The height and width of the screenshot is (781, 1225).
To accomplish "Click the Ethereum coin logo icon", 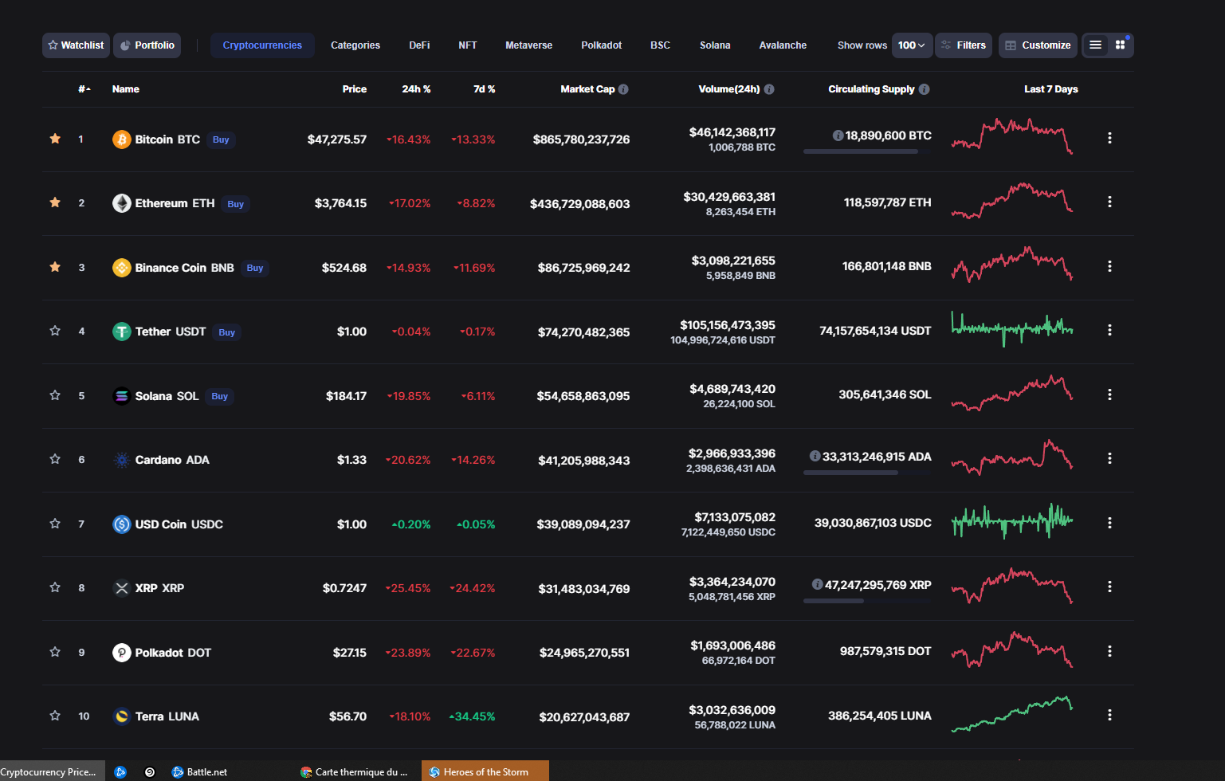I will coord(122,203).
